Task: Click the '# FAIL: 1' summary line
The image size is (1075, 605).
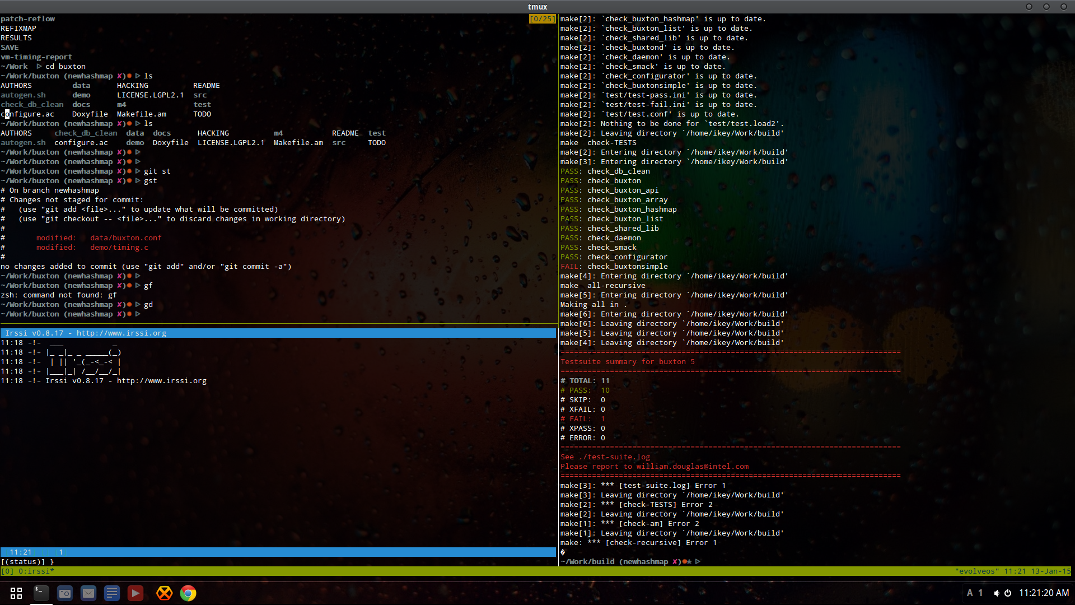Action: (x=583, y=419)
